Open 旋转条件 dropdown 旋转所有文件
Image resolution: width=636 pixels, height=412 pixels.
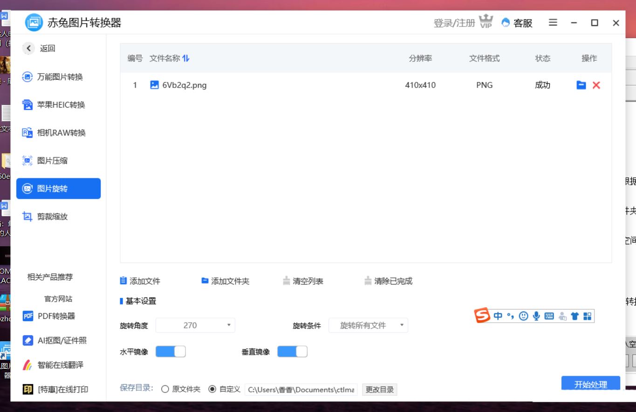[368, 325]
